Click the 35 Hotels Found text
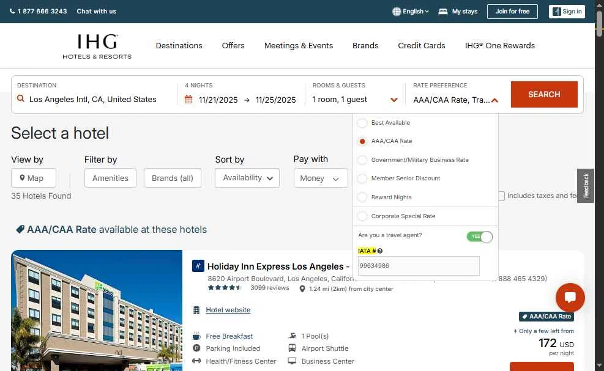604x371 pixels. tap(41, 196)
